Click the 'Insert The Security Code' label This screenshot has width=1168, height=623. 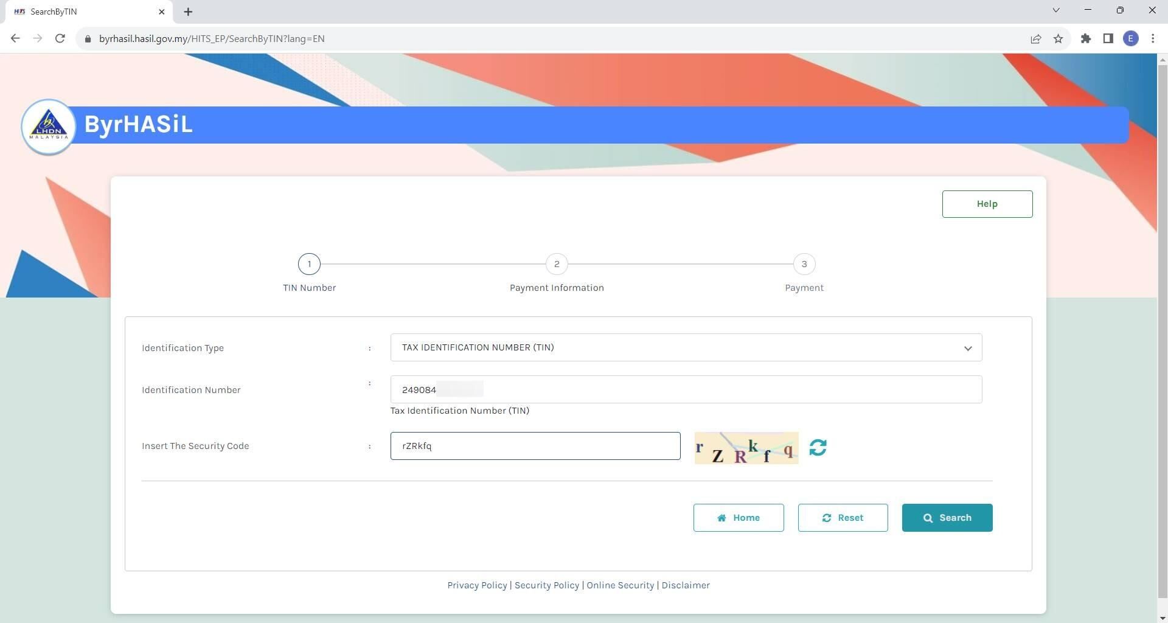point(195,446)
